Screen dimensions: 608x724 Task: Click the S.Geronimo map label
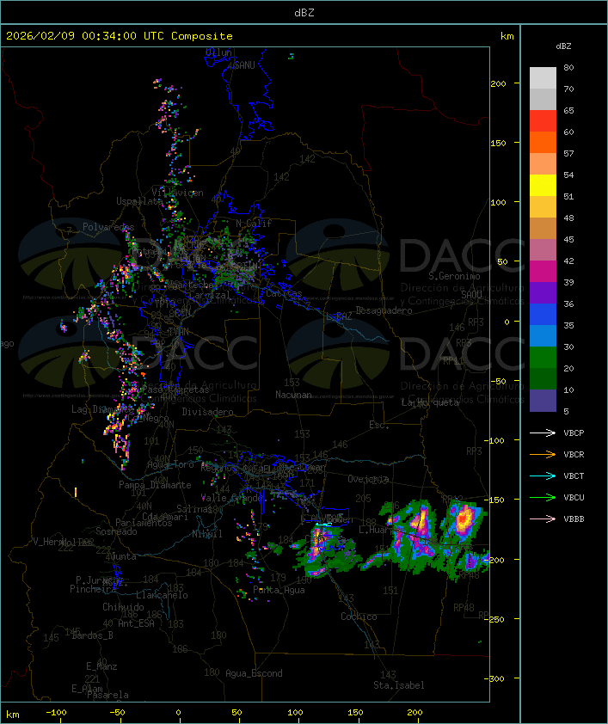pos(454,276)
